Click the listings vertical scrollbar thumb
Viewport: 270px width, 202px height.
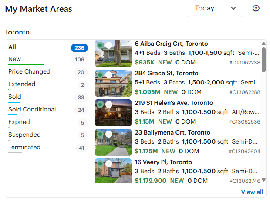tap(263, 60)
